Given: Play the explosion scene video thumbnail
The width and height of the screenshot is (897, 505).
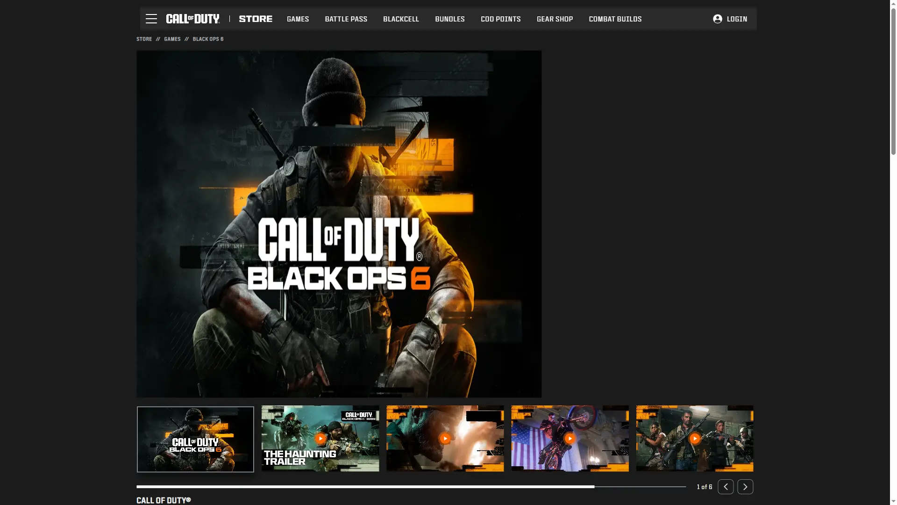Looking at the screenshot, I should (445, 439).
